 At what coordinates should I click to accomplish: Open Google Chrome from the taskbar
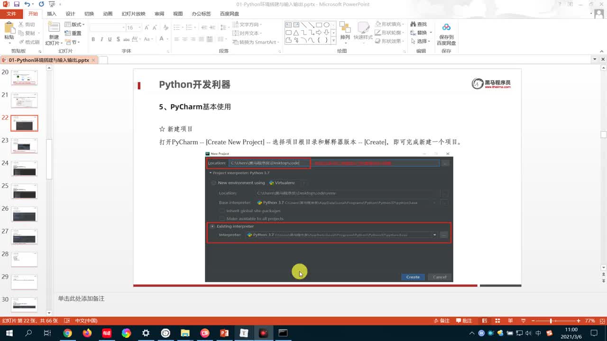pos(67,333)
